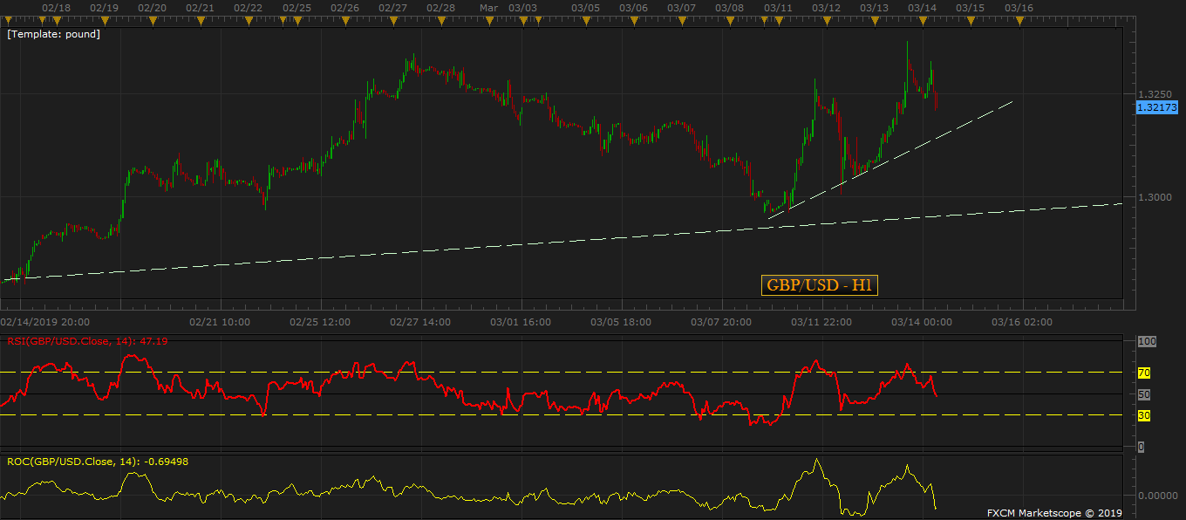Pick the triangle marker under 03/15
The height and width of the screenshot is (520, 1186).
[972, 20]
